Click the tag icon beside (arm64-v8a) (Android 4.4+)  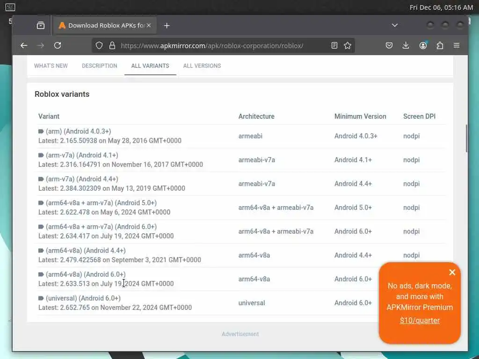coord(41,251)
